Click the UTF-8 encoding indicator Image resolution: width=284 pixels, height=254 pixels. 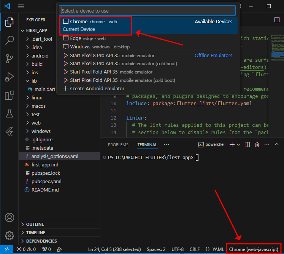click(178, 249)
